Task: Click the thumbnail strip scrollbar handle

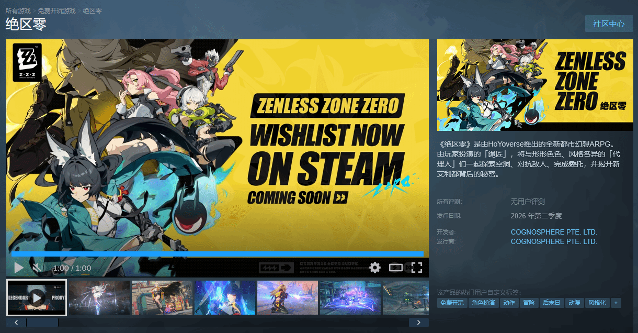Action: (42, 323)
